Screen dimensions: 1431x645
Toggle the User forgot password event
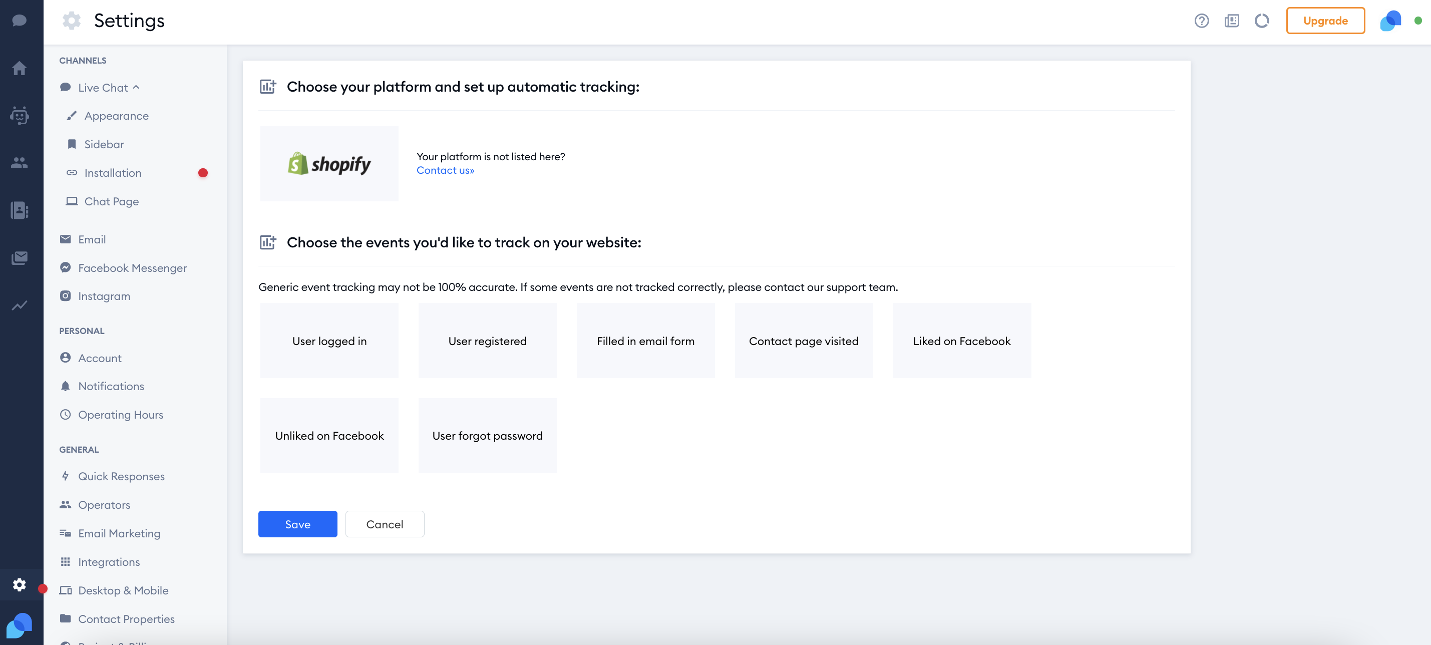coord(487,436)
